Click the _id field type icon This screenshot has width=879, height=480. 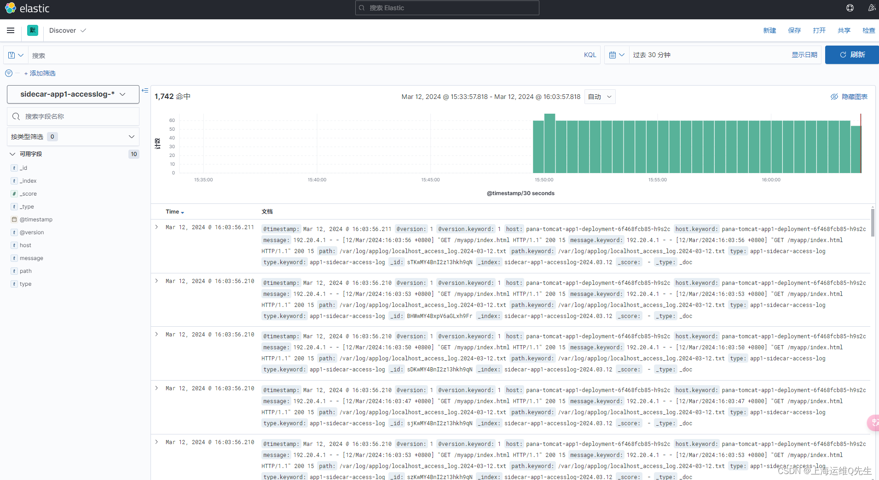click(14, 168)
